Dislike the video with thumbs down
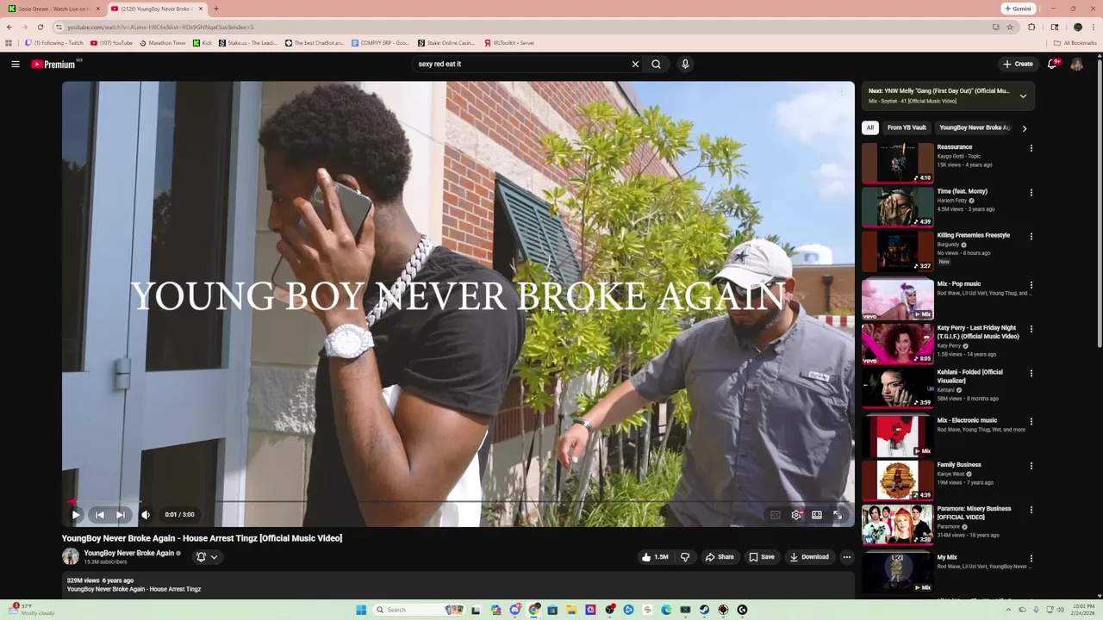Screen dimensions: 1103x620 tap(685, 557)
